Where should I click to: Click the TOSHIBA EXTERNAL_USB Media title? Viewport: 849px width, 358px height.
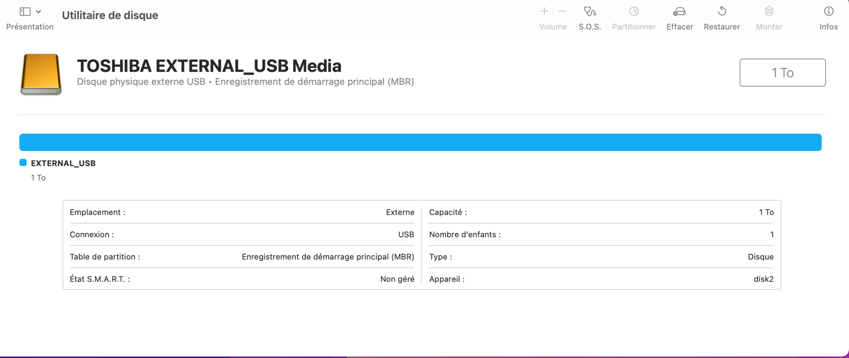[x=209, y=66]
